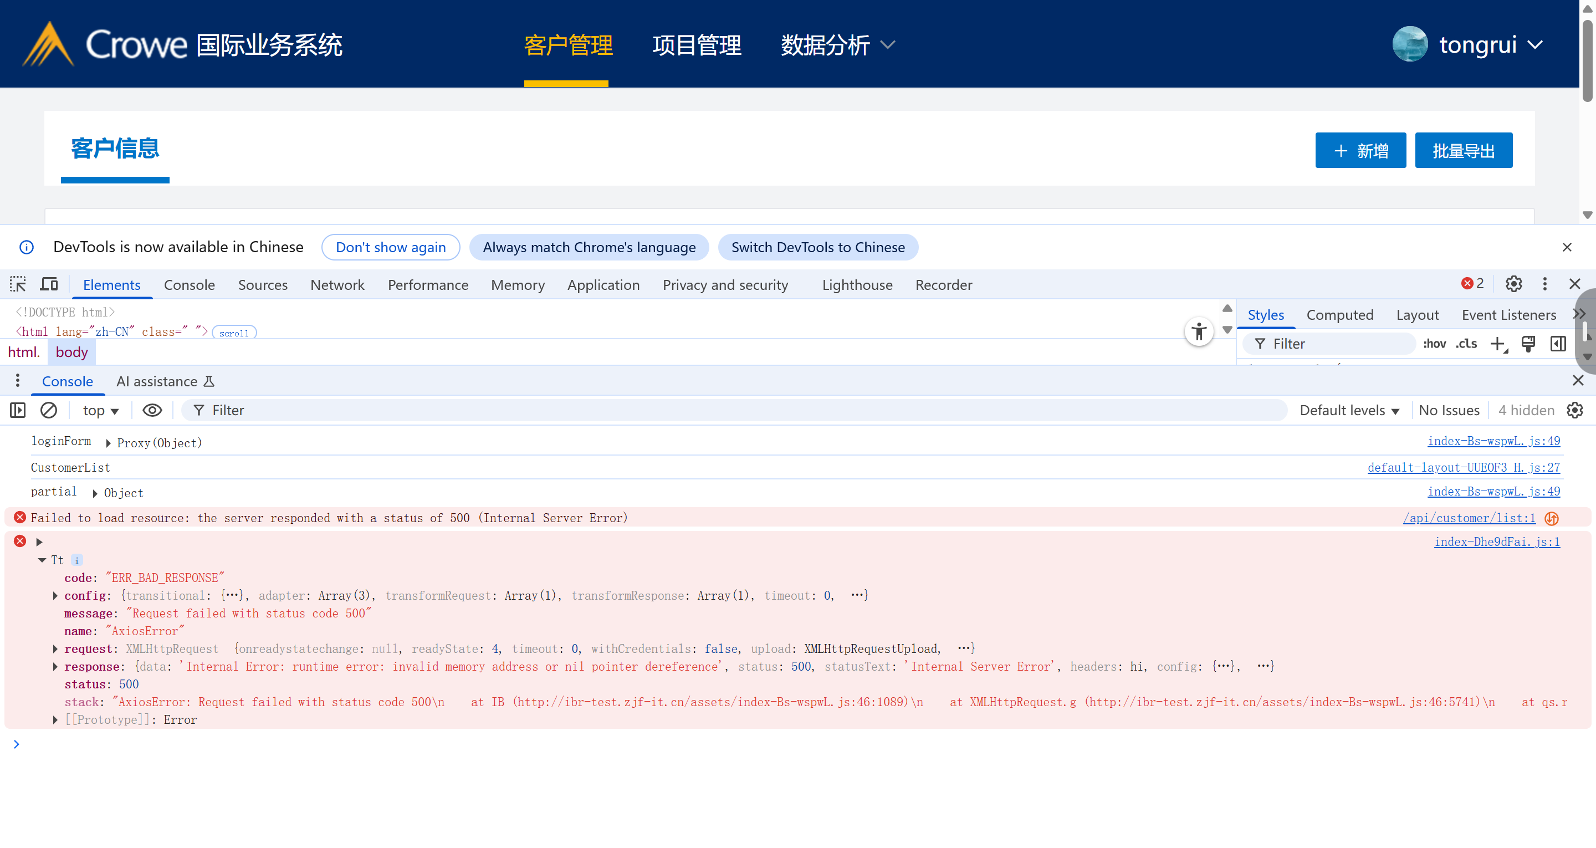Open Default levels dropdown
Viewport: 1596px width, 848px height.
[1349, 410]
